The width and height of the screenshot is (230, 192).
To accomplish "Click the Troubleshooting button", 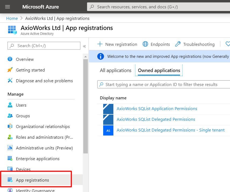I will [195, 44].
